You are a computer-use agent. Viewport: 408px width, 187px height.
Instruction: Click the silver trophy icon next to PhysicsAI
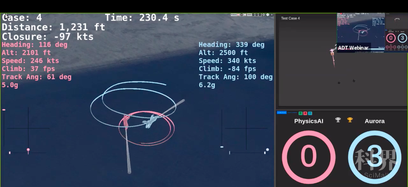click(338, 120)
